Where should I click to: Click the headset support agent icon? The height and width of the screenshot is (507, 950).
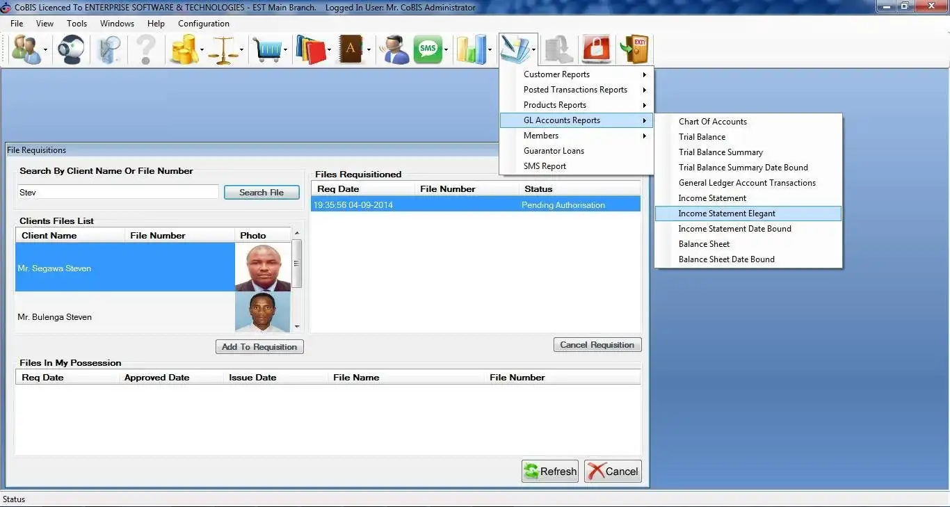pyautogui.click(x=394, y=50)
